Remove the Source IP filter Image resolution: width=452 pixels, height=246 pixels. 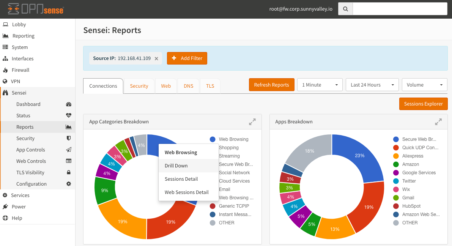[x=156, y=58]
